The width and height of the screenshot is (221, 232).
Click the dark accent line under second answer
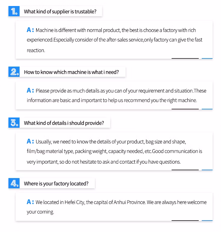185,109
